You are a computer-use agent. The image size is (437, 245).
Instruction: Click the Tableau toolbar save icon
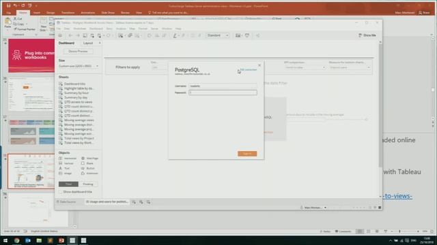click(85, 35)
